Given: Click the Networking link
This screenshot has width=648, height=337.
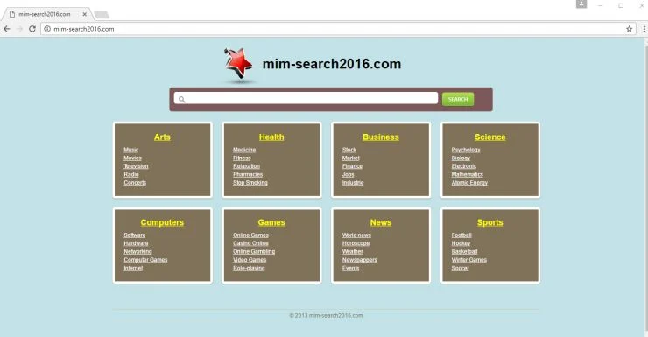Looking at the screenshot, I should coord(137,252).
